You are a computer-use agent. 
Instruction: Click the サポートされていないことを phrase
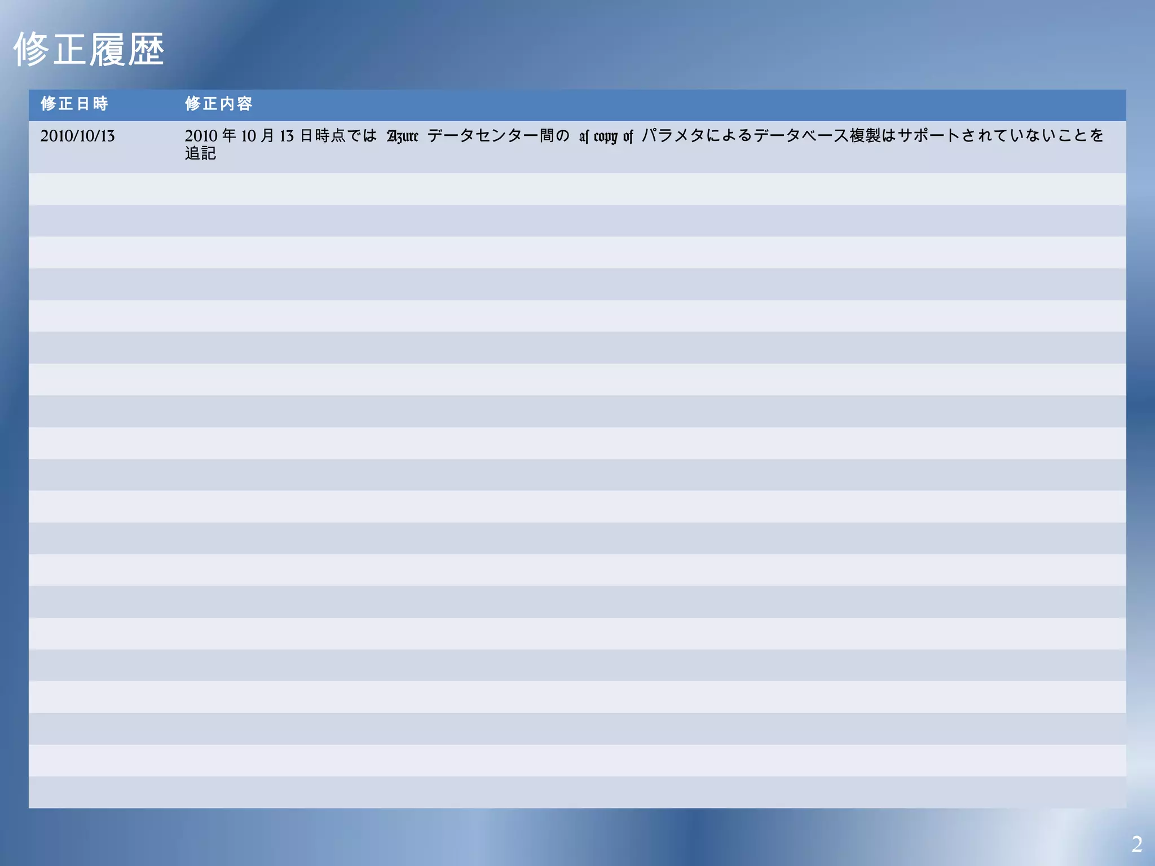pos(1000,136)
